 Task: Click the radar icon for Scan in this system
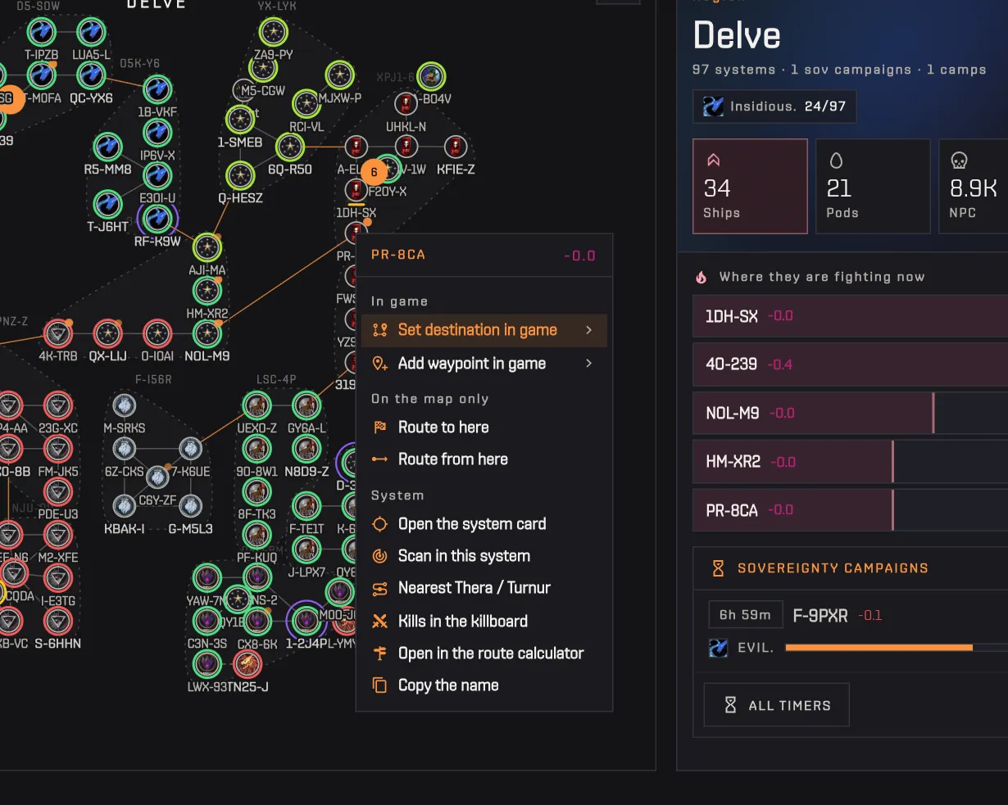pos(379,556)
